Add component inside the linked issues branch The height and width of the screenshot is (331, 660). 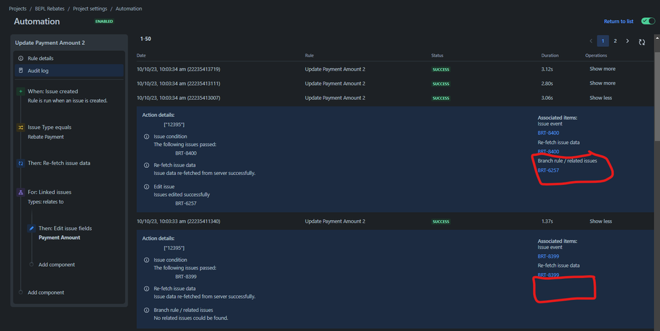[x=56, y=264]
